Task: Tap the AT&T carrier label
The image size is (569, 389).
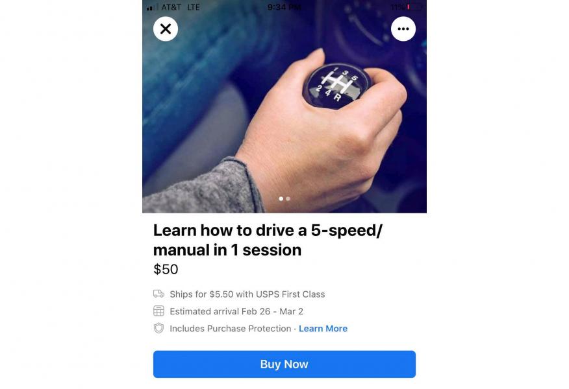Action: tap(171, 7)
